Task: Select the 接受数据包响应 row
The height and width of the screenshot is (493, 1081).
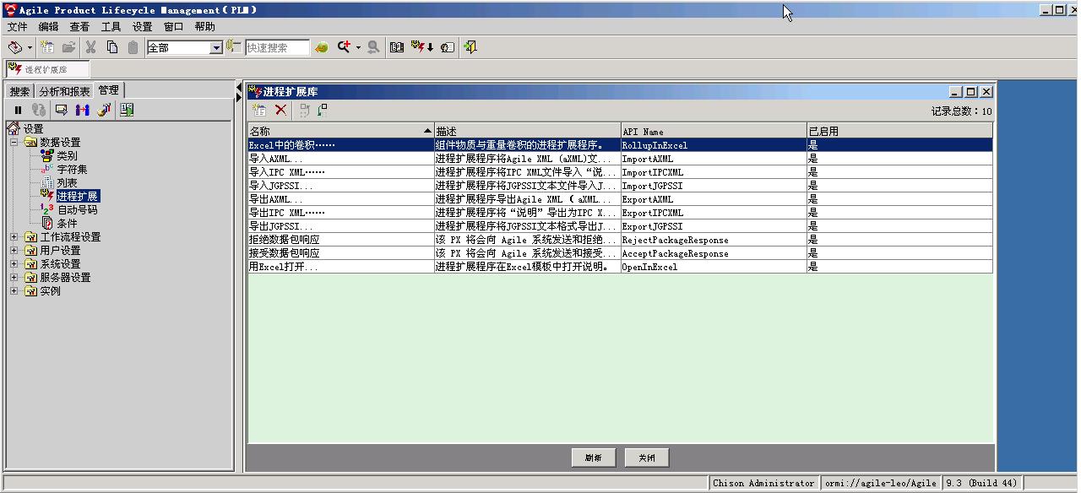Action: pyautogui.click(x=620, y=253)
